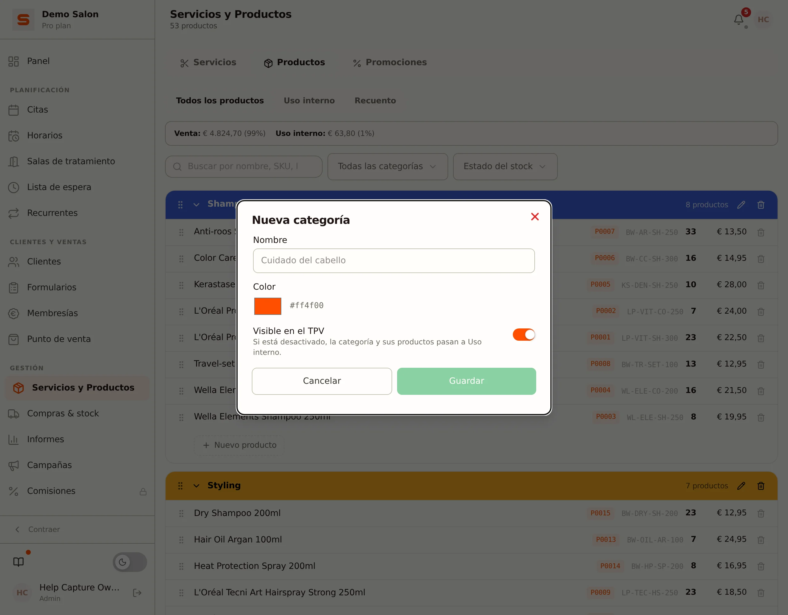
Task: Open the HC user avatar menu
Action: click(x=763, y=19)
